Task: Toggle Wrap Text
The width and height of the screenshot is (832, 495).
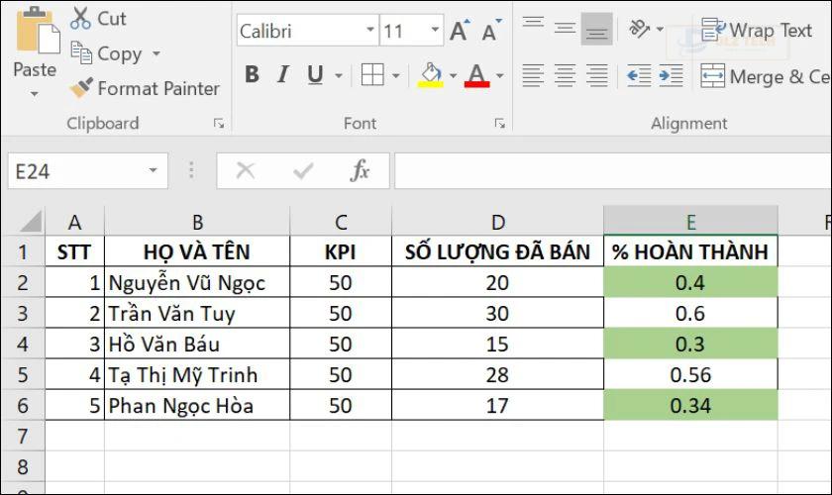Action: pyautogui.click(x=757, y=31)
